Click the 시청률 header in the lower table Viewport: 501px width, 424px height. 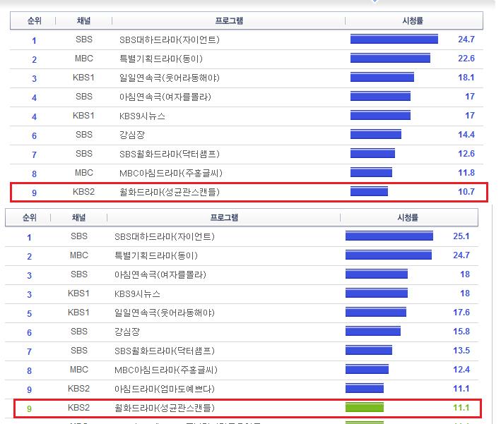[x=408, y=217]
